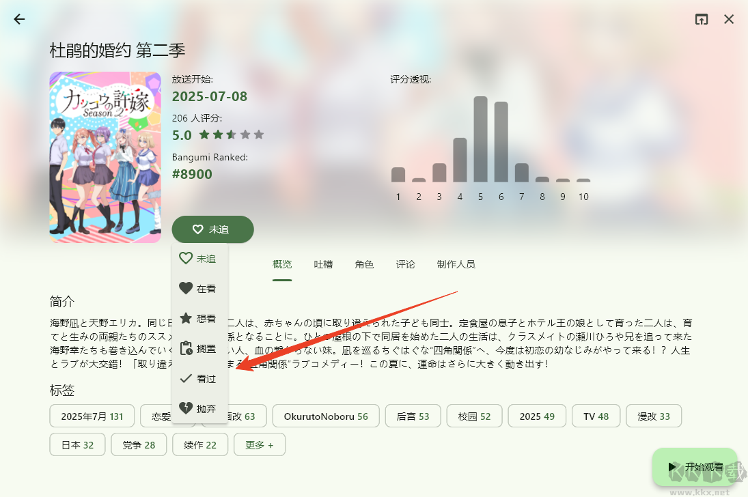Open the share/export icon at top right
The width and height of the screenshot is (748, 497).
click(x=702, y=19)
